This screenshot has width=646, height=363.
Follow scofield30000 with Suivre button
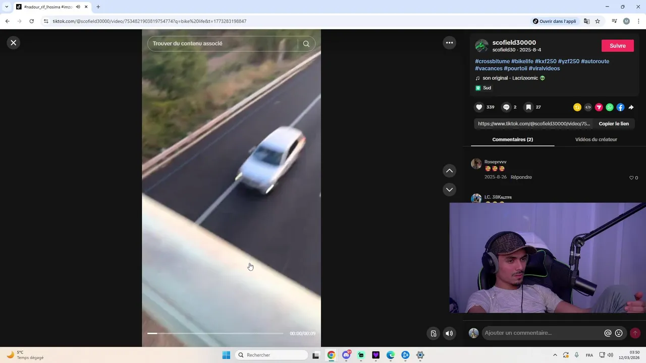point(618,46)
